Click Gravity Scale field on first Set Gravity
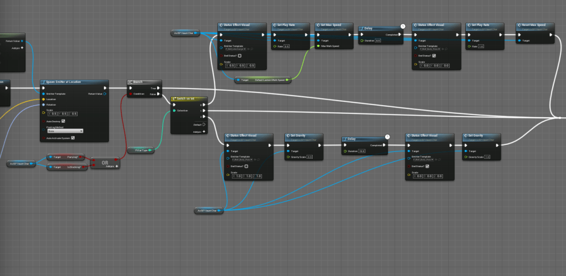Screen dimensions: 566x276 (x=309, y=157)
